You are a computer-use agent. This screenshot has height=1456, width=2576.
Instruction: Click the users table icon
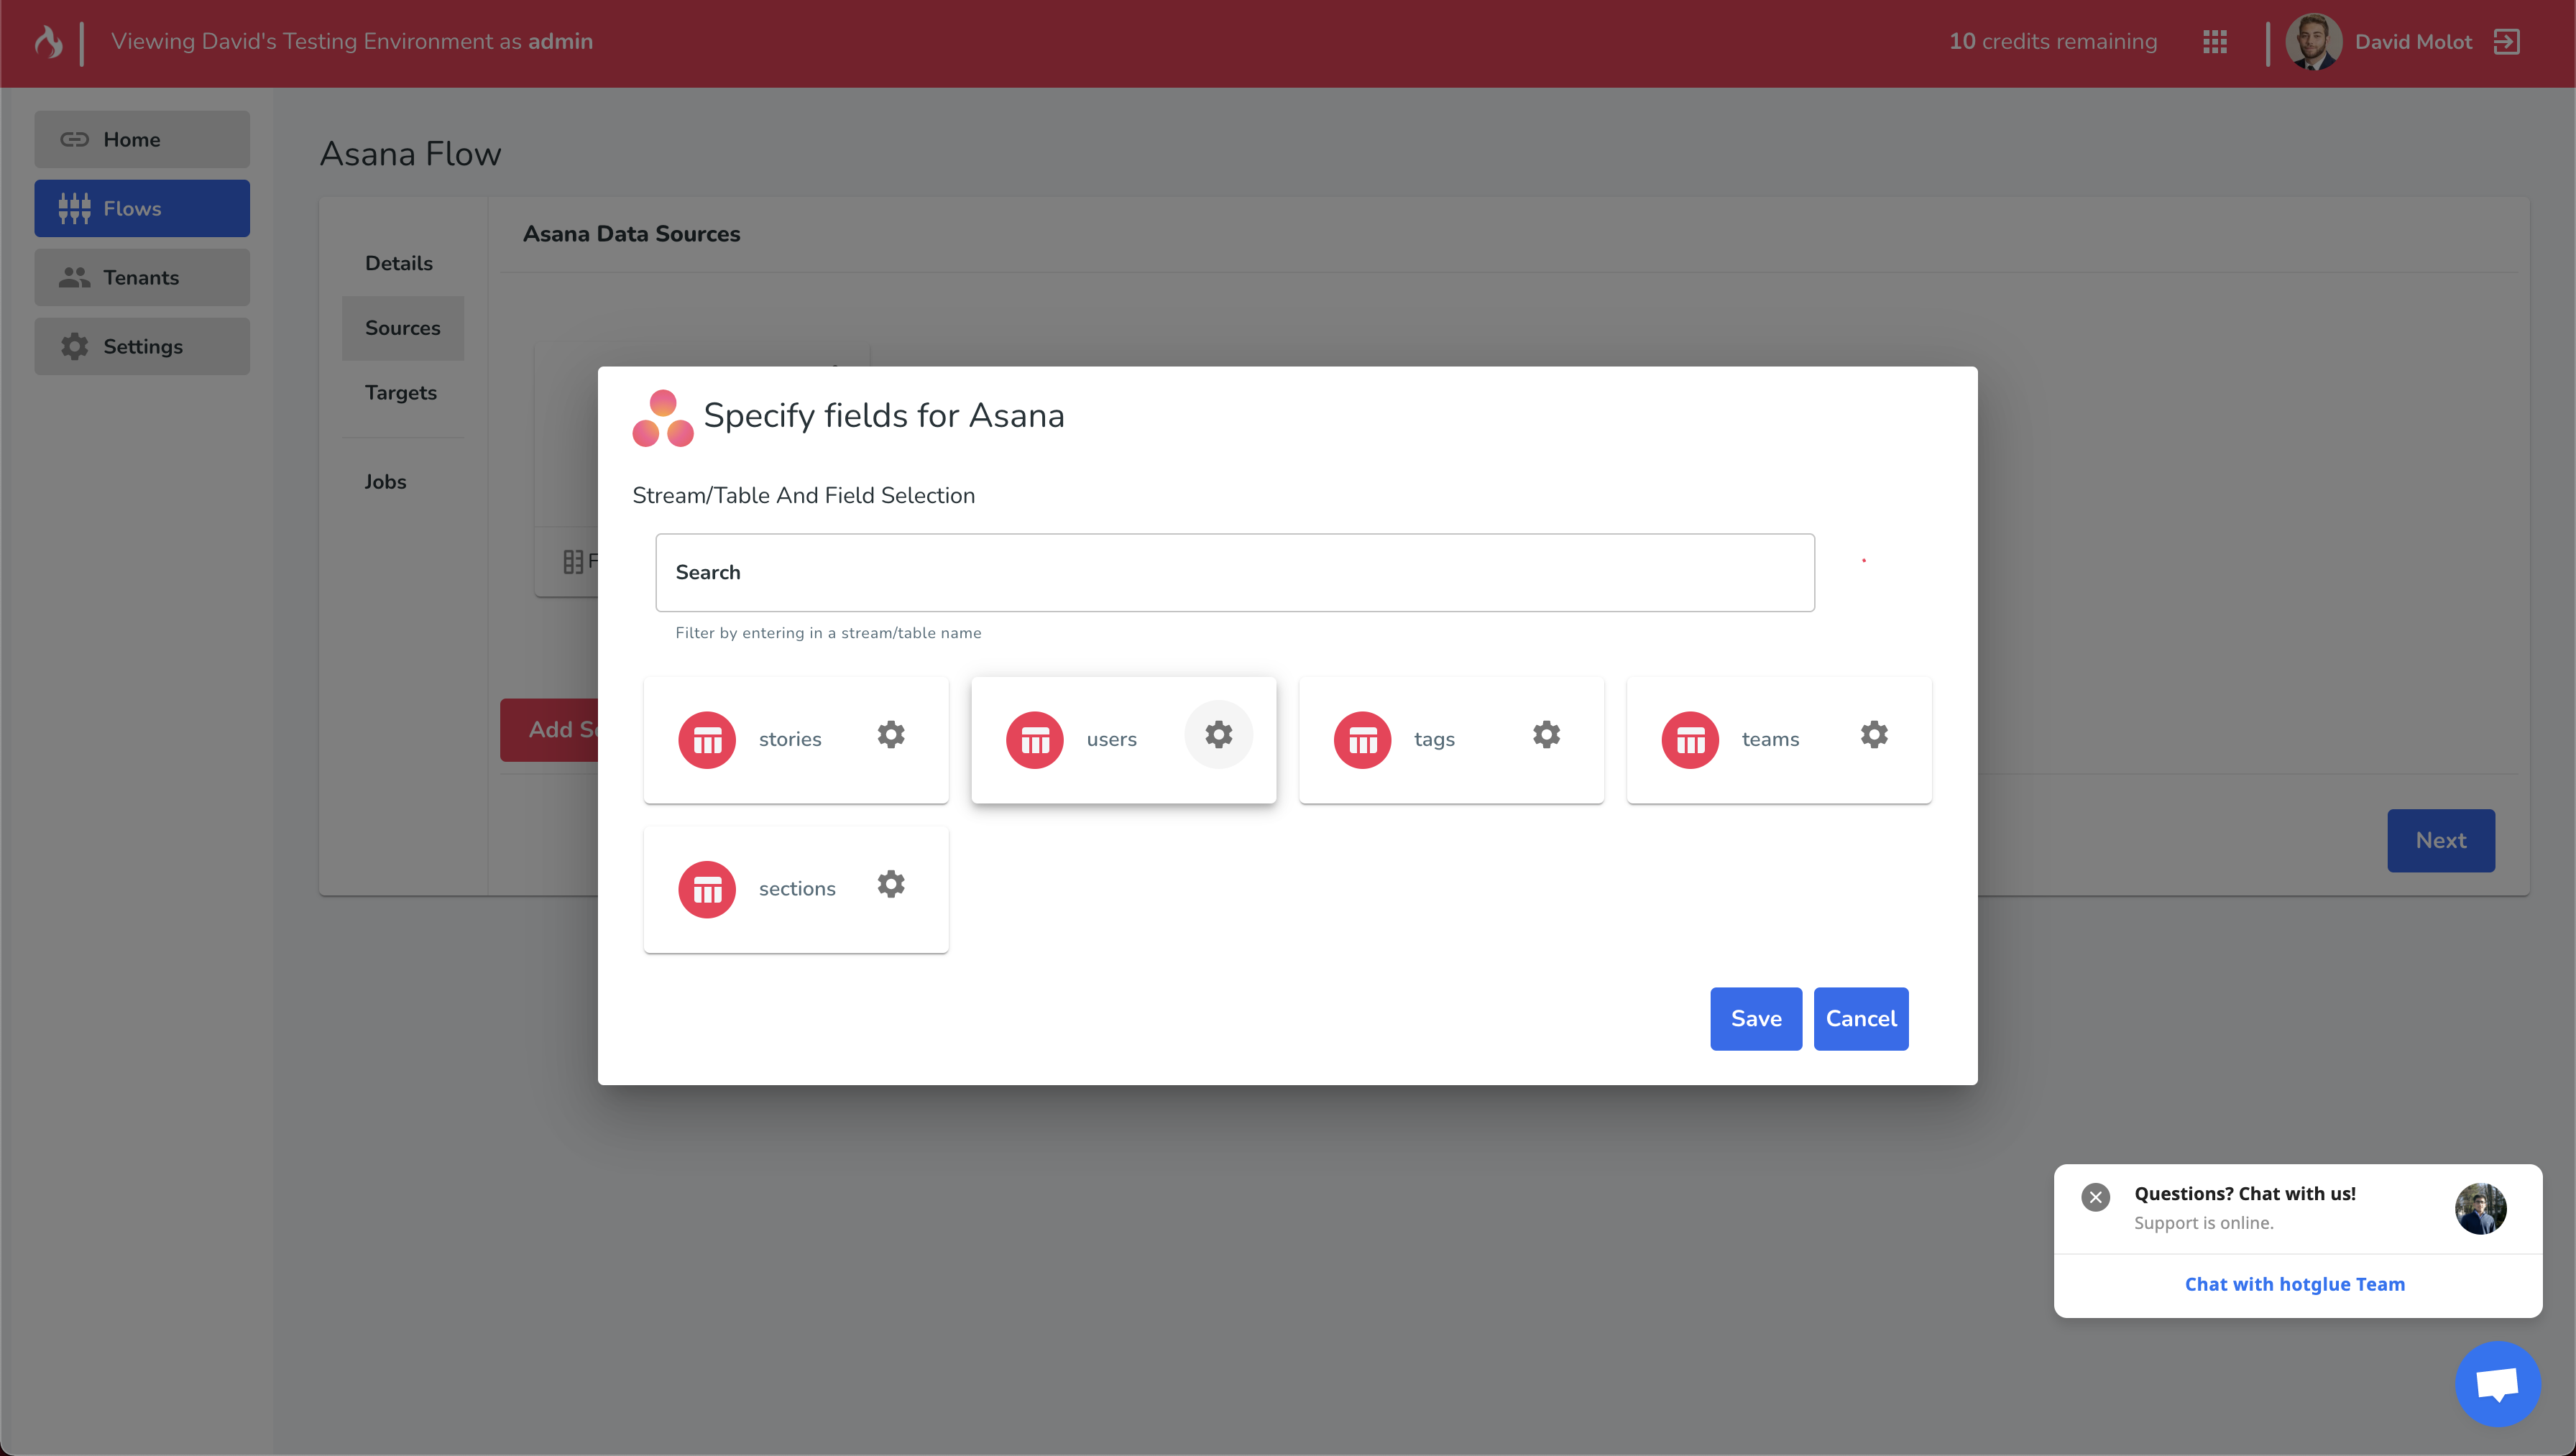(1035, 740)
